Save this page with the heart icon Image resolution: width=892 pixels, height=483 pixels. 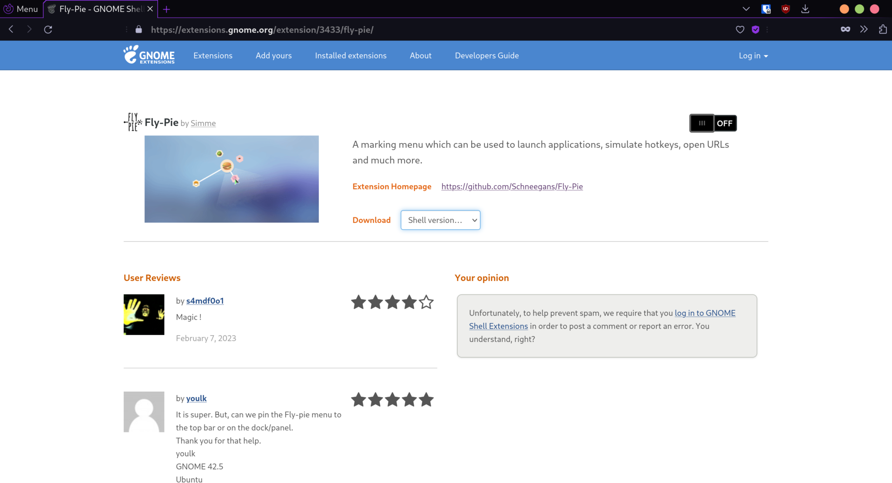point(740,30)
